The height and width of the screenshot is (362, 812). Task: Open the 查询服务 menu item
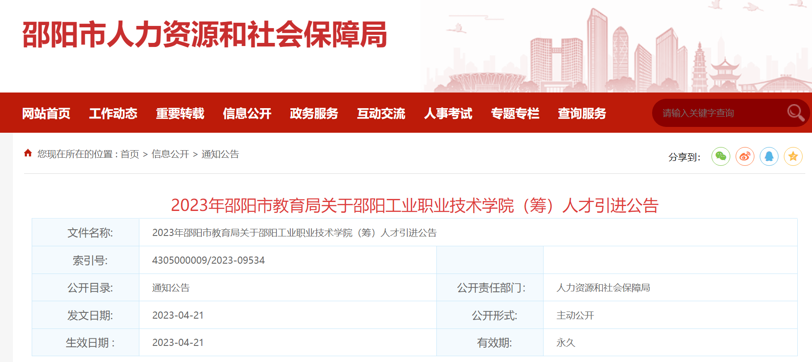582,114
